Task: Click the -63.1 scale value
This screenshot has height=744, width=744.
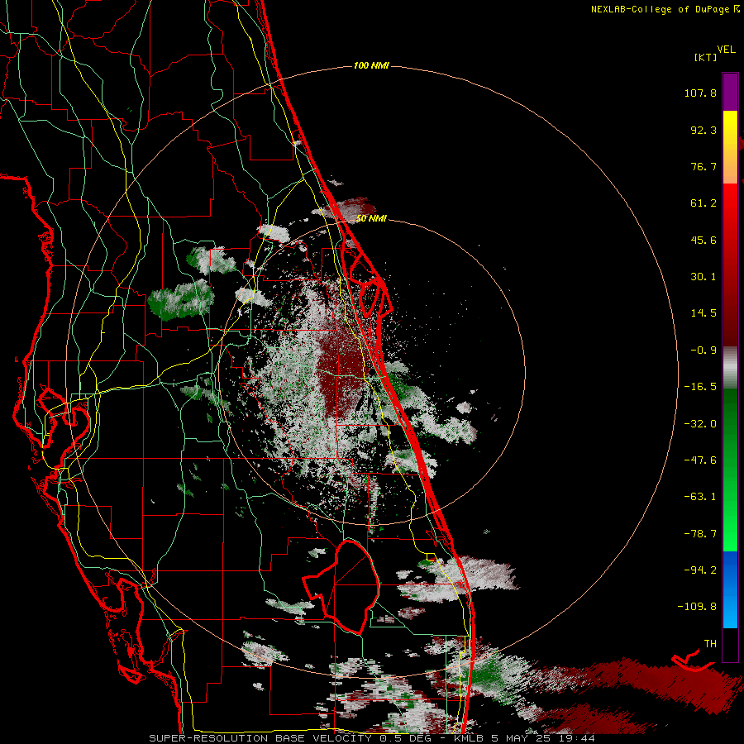Action: coord(700,497)
